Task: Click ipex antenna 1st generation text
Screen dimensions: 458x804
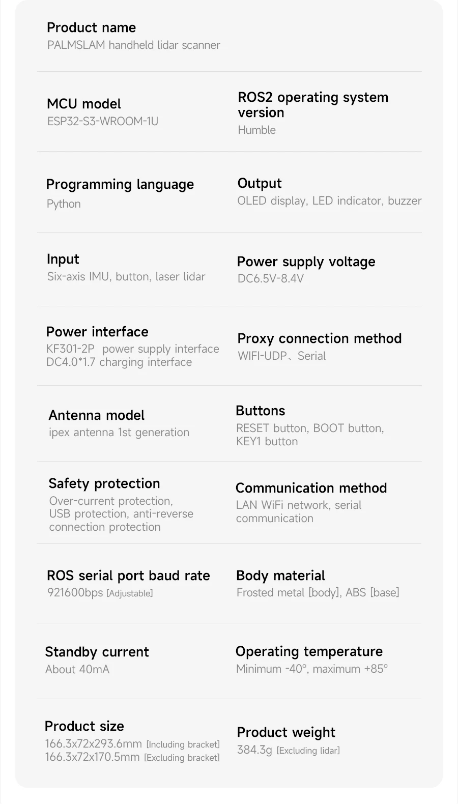Action: pyautogui.click(x=119, y=433)
